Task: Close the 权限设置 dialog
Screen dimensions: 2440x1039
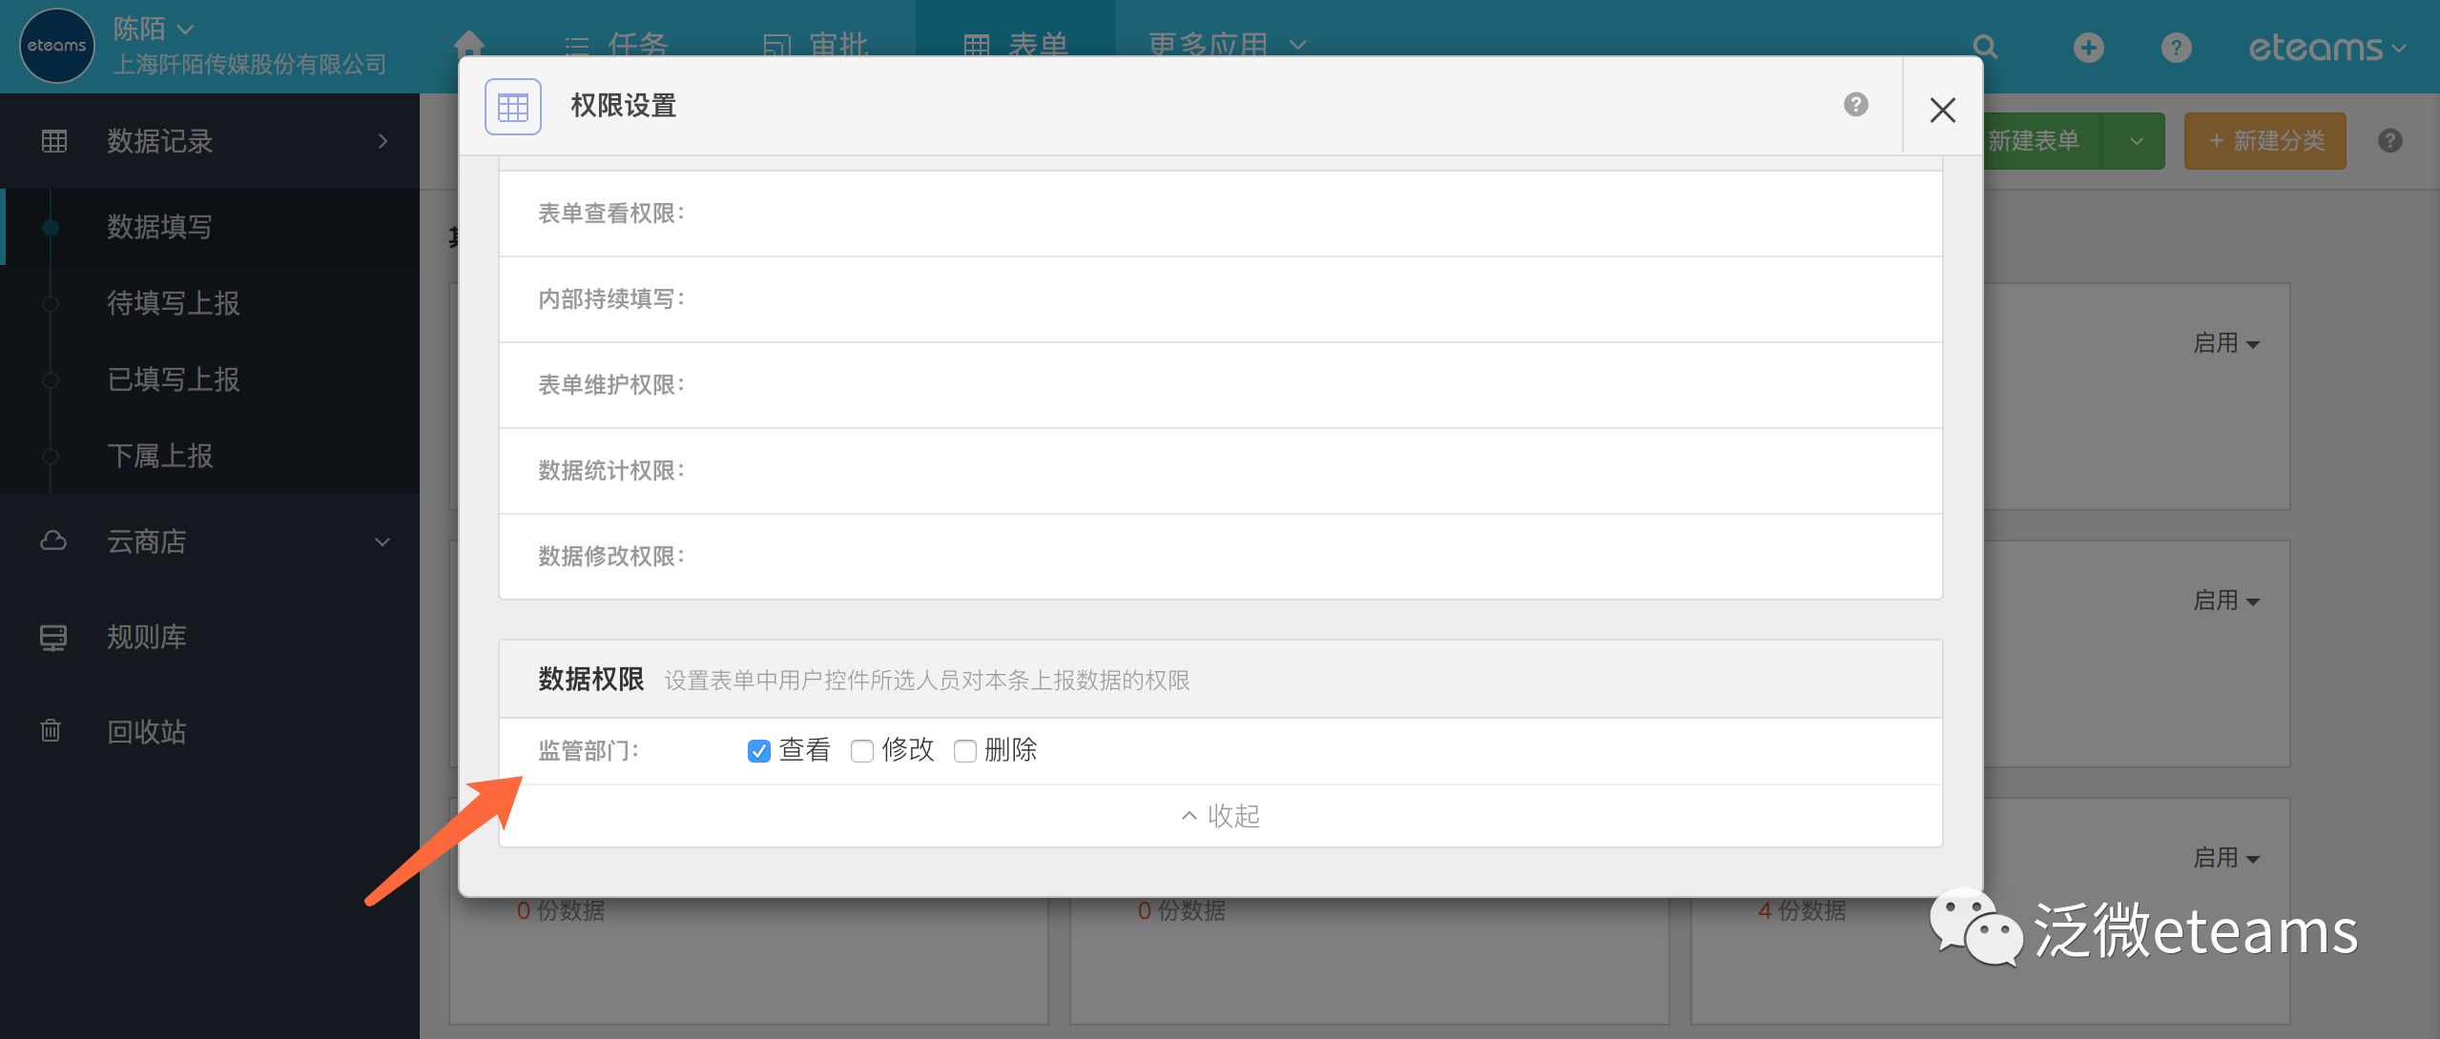Action: click(1942, 110)
